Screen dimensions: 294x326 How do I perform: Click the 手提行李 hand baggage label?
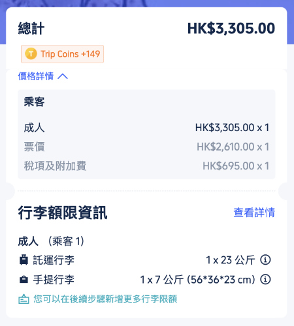click(x=54, y=279)
